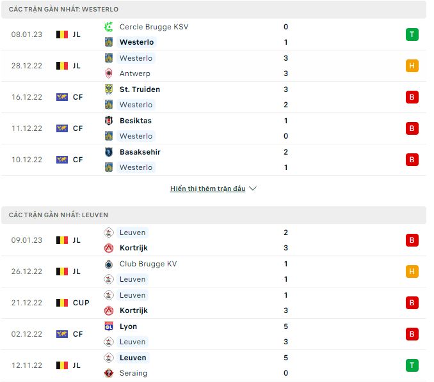
Task: Click the St. Truiden club crest
Action: click(x=109, y=89)
